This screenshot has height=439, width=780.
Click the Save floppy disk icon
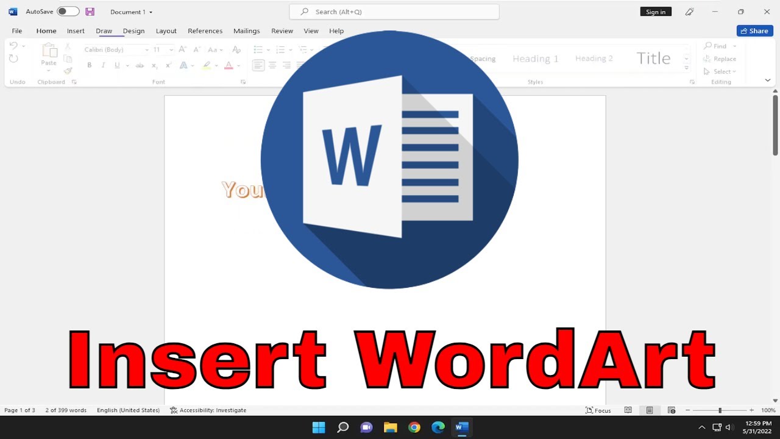[x=90, y=12]
